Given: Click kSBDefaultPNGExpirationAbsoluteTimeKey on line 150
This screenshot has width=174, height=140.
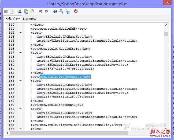Looking at the screenshot, I should tap(81, 65).
